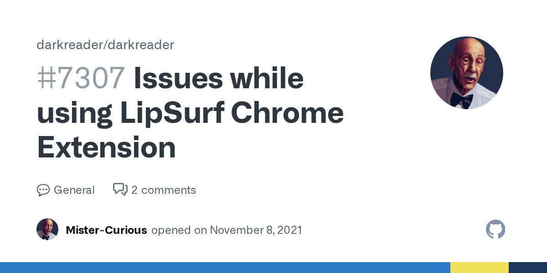This screenshot has height=273, width=547.
Task: Click the "opened on November 8, 2021" date
Action: point(227,230)
